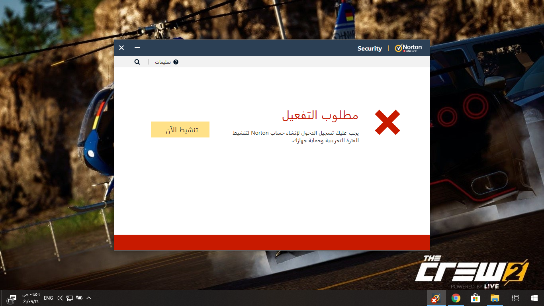Open the volume speaker control
Viewport: 544px width, 306px height.
(x=60, y=298)
